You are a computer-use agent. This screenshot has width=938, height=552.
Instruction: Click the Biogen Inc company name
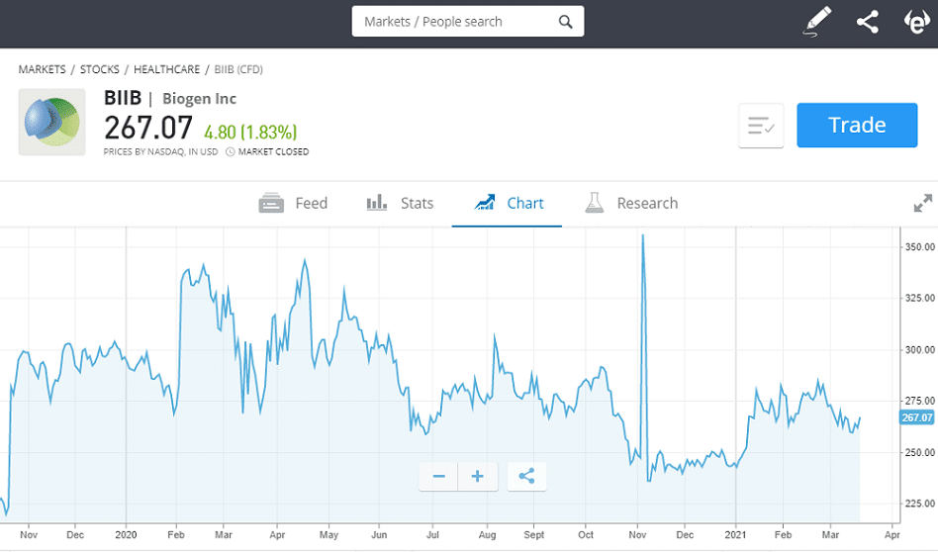[199, 99]
